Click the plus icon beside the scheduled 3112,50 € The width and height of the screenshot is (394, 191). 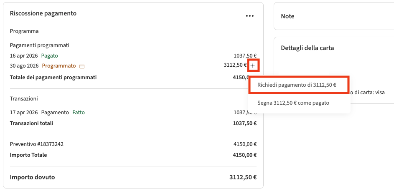[253, 66]
